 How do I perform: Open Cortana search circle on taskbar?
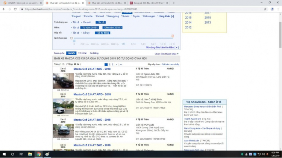12,154
